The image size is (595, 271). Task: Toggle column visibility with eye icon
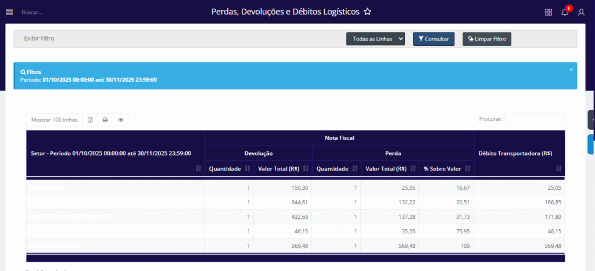(x=121, y=120)
